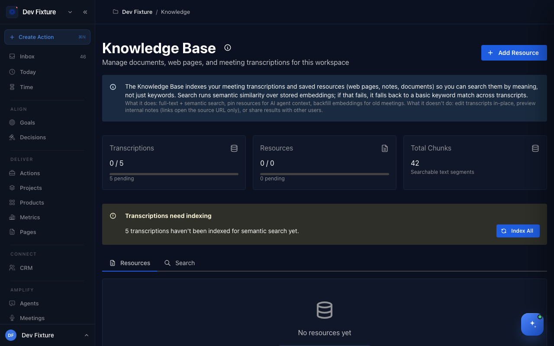The width and height of the screenshot is (554, 346).
Task: Click the Inbox count badge 46
Action: point(83,57)
